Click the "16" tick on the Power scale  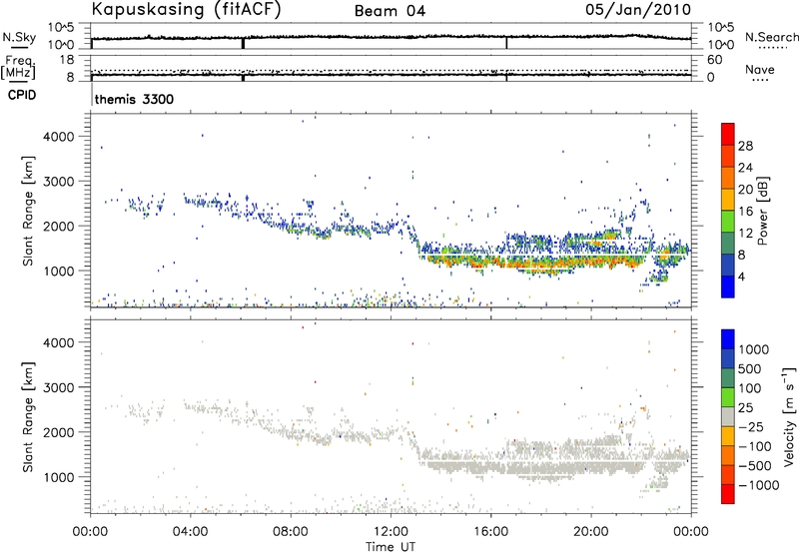(745, 211)
